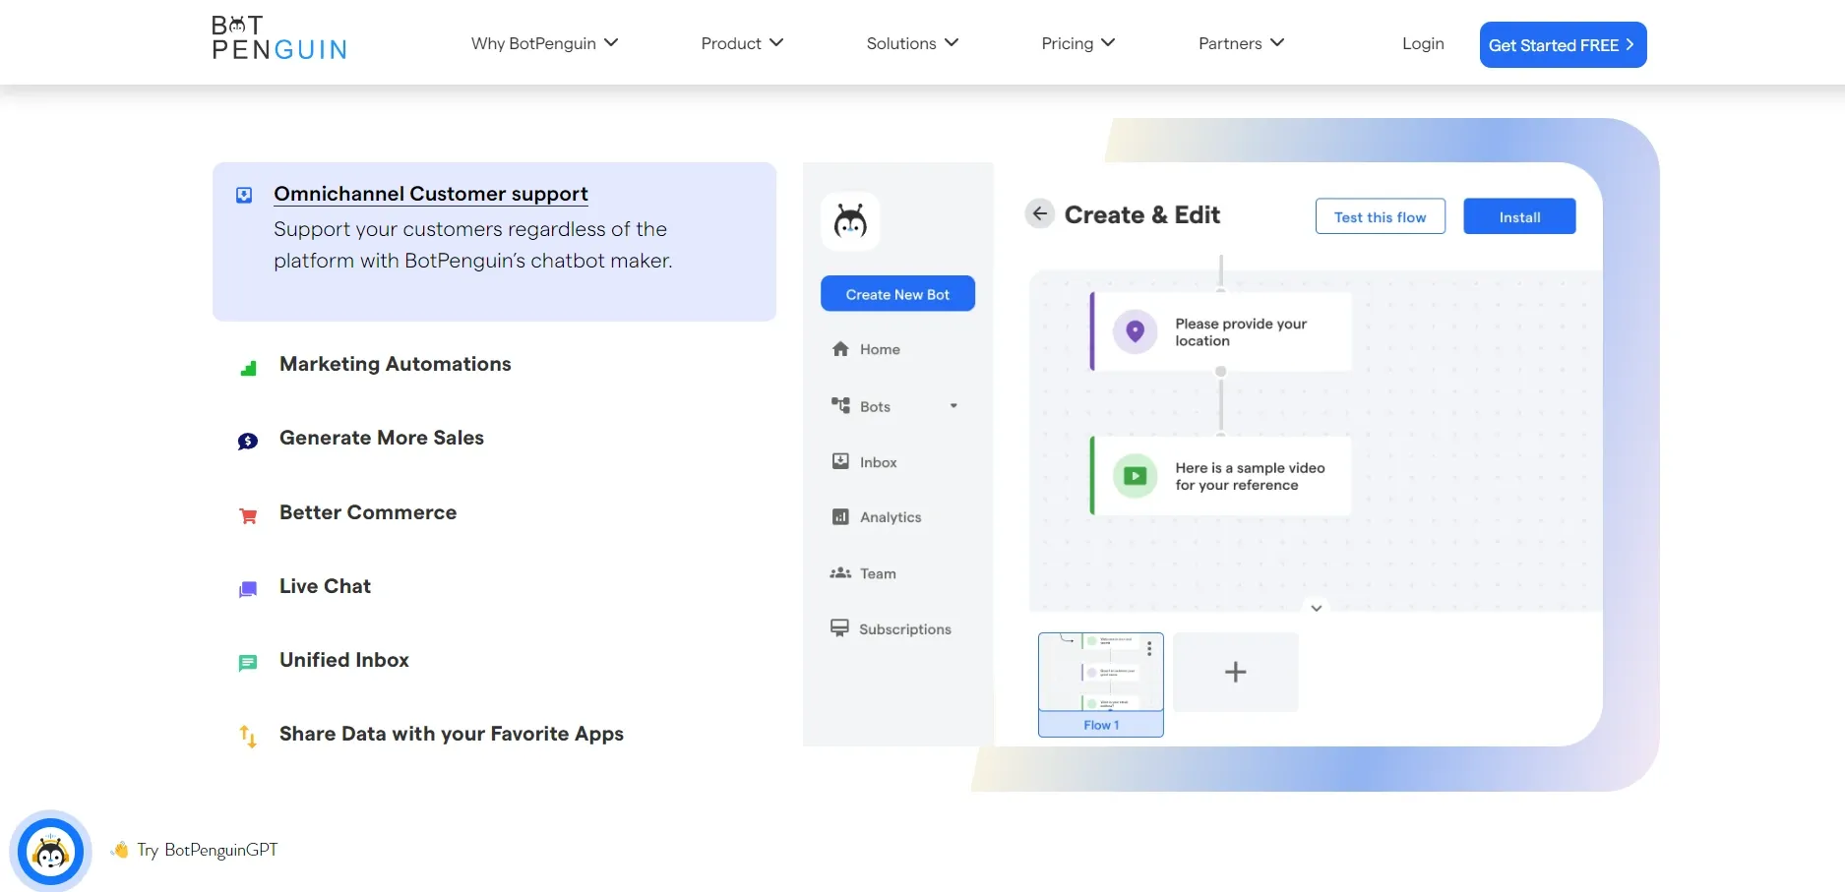Viewport: 1845px width, 892px height.
Task: Click the Team people icon
Action: pyautogui.click(x=840, y=572)
